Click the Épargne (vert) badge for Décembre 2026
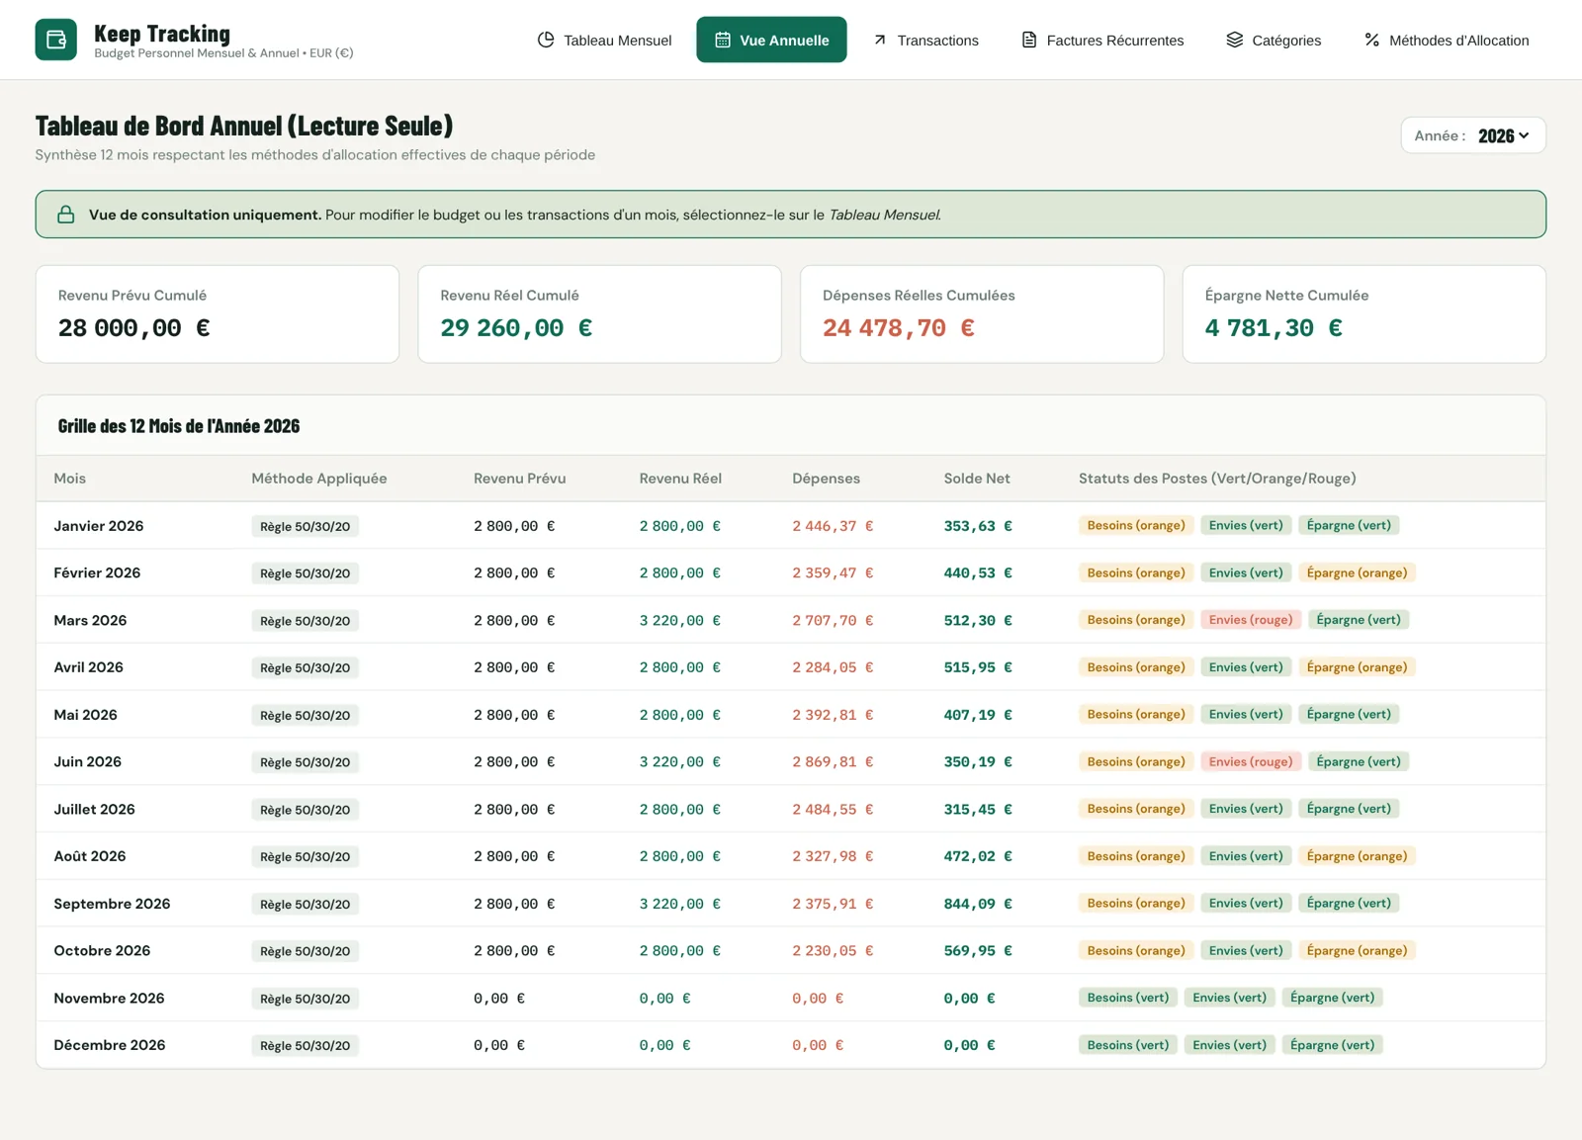1582x1140 pixels. coord(1332,1045)
